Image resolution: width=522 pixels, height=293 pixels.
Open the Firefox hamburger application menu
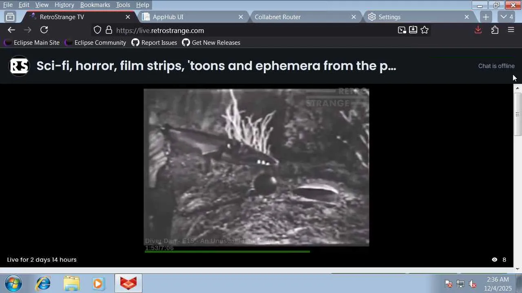pyautogui.click(x=511, y=30)
